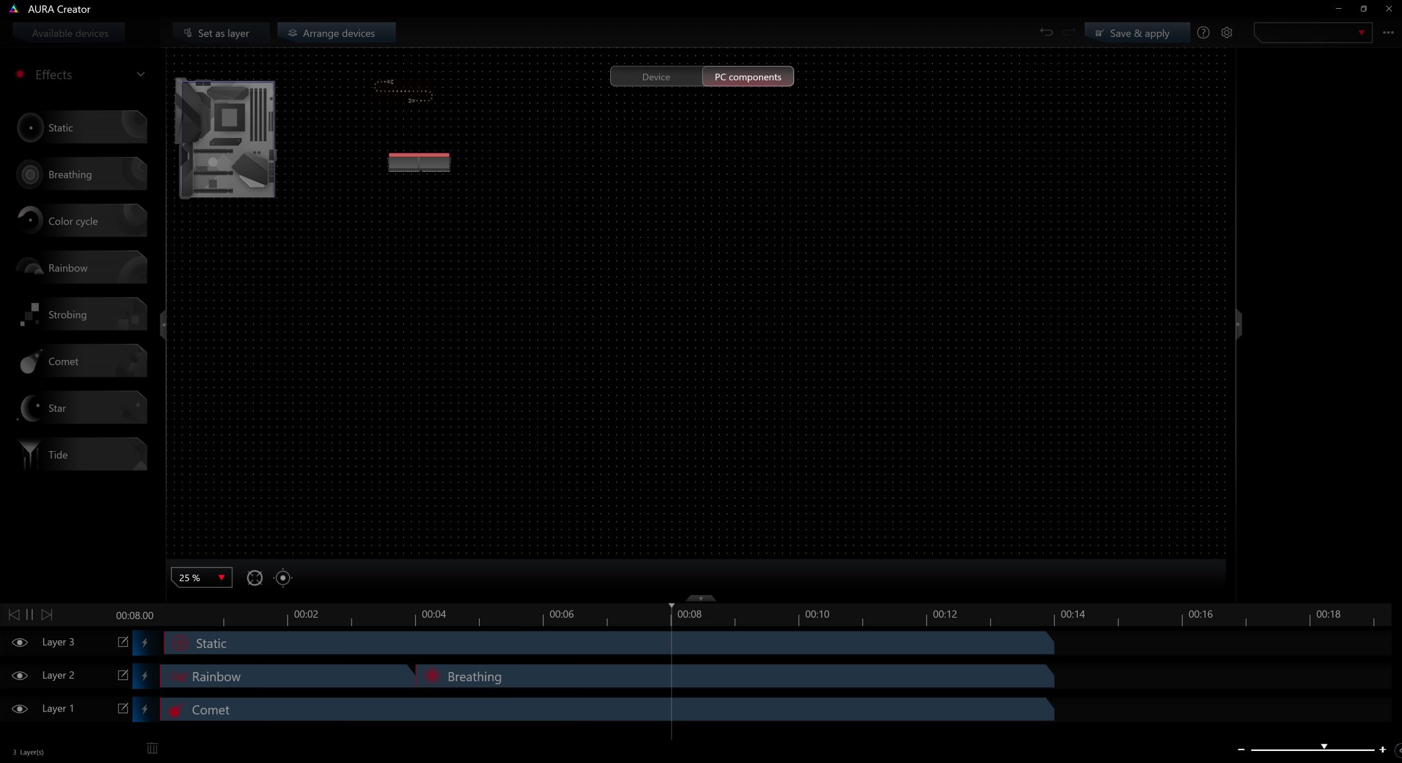
Task: Click Set as layer
Action: click(x=221, y=33)
